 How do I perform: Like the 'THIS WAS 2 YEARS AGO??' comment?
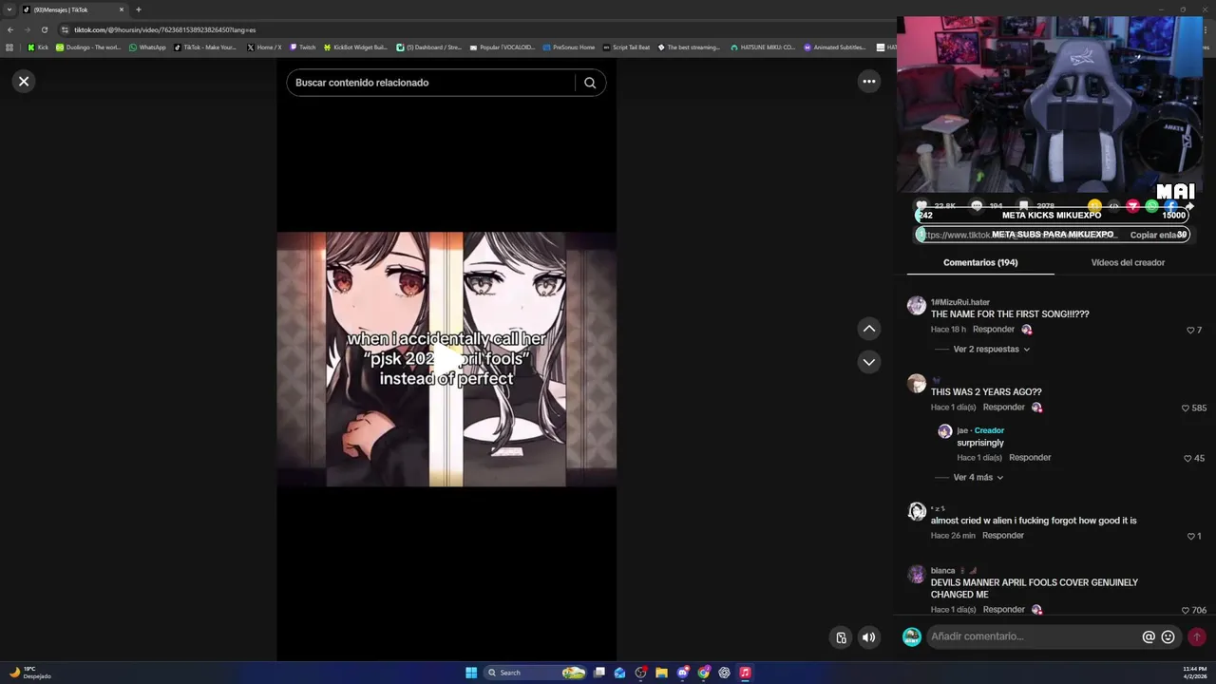(x=1186, y=408)
